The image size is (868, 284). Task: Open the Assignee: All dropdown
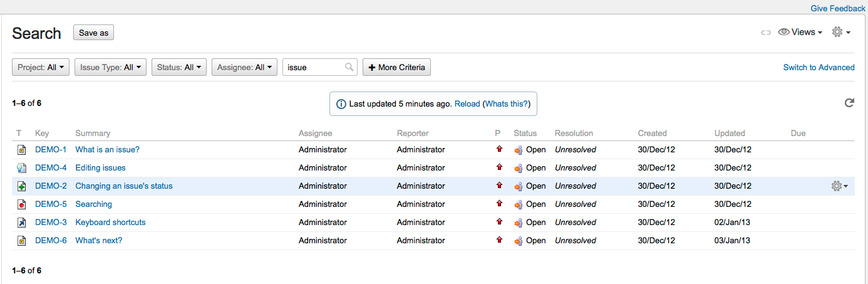(245, 67)
